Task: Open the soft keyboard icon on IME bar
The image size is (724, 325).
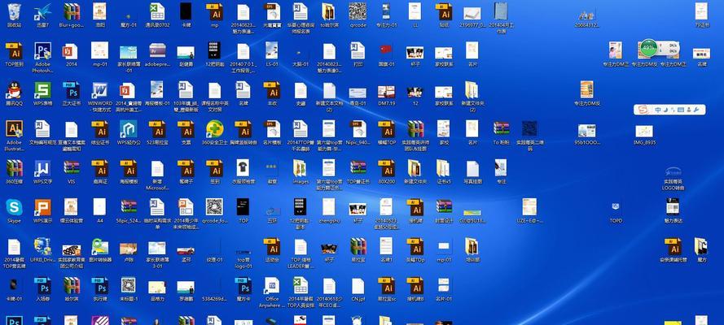Action: point(681,110)
